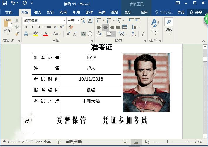Image resolution: width=208 pixels, height=147 pixels.
Task: Apply red font color
Action: point(46,34)
